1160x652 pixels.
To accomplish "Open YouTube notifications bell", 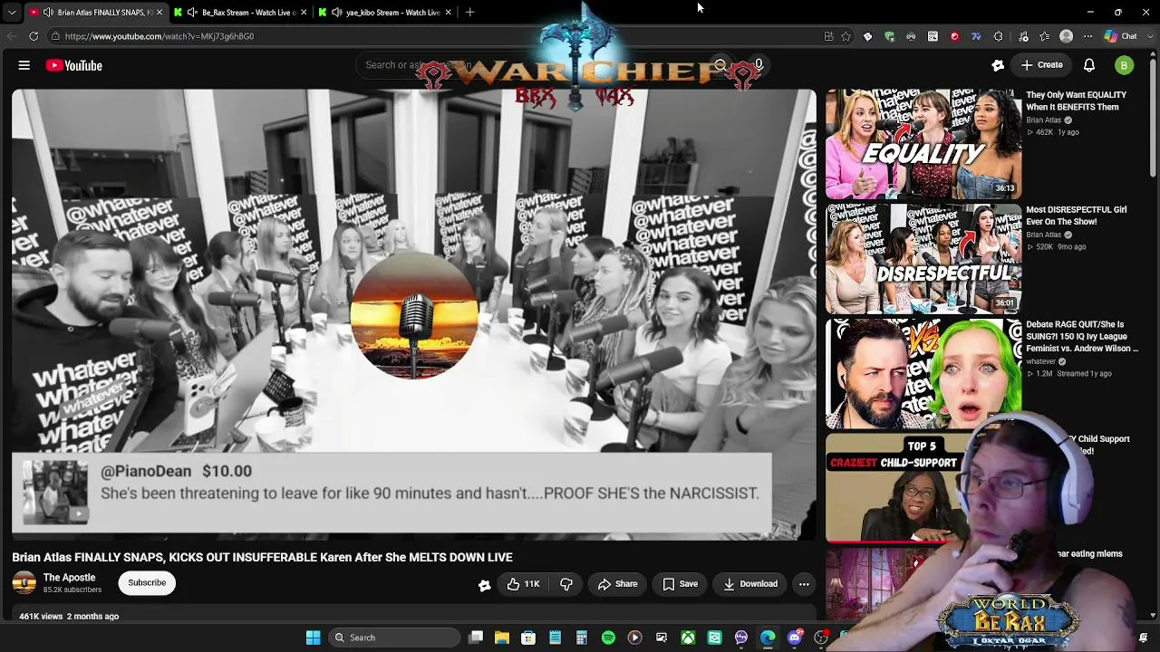I will [x=1089, y=65].
